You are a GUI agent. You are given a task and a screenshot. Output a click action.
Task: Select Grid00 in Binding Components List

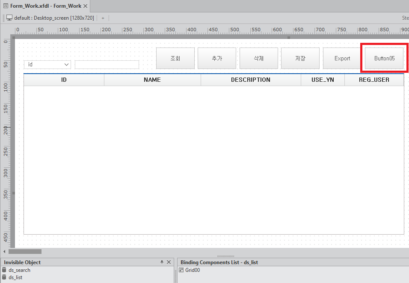[x=192, y=270]
